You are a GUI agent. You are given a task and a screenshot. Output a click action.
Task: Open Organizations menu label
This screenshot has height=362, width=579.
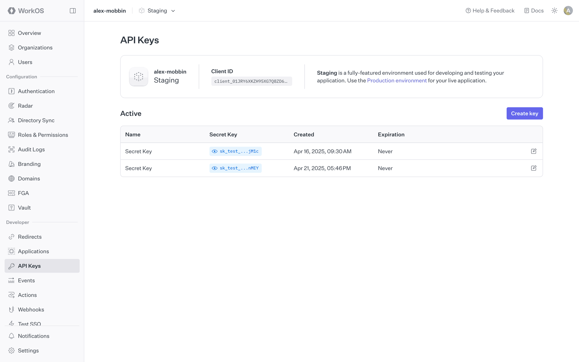pos(35,47)
